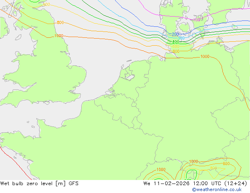Image resolution: width=250 pixels, height=193 pixels.
Task: Click the 'Wet bulb zero level [m] GFS' caption
Action: (x=39, y=184)
